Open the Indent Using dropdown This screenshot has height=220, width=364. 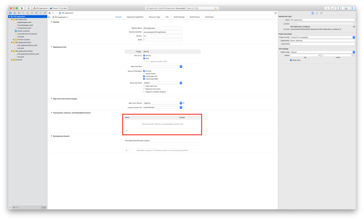(322, 52)
